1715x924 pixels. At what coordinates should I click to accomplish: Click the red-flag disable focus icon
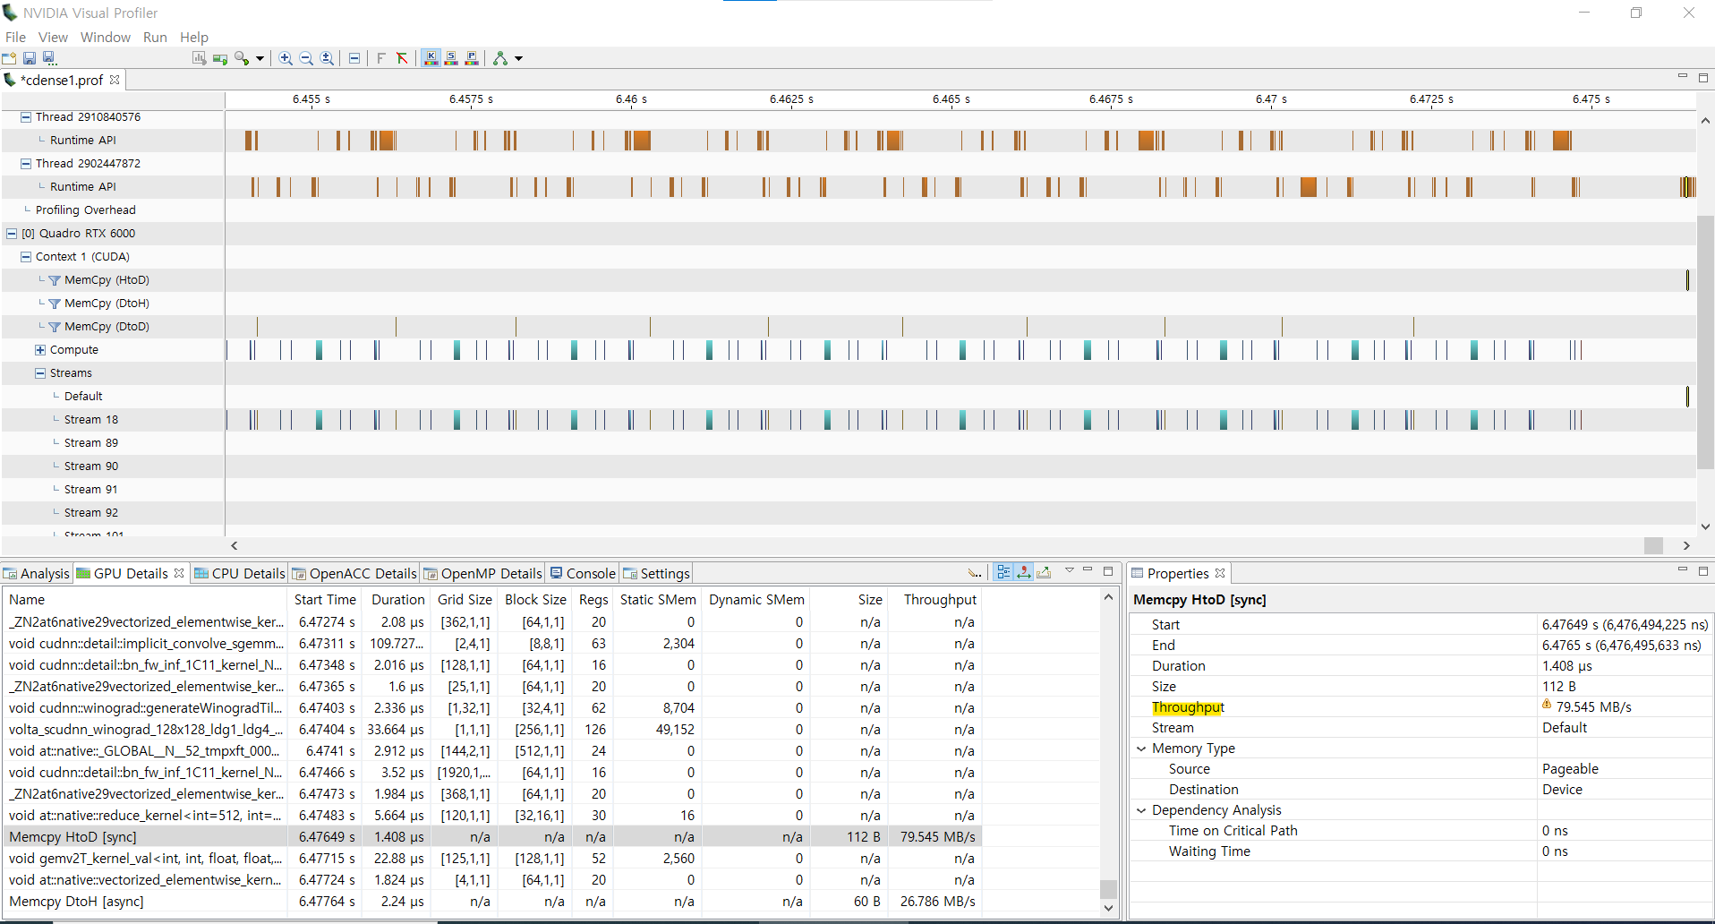pos(402,58)
